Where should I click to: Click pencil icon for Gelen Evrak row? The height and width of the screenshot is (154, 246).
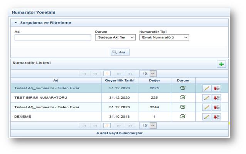(207, 107)
